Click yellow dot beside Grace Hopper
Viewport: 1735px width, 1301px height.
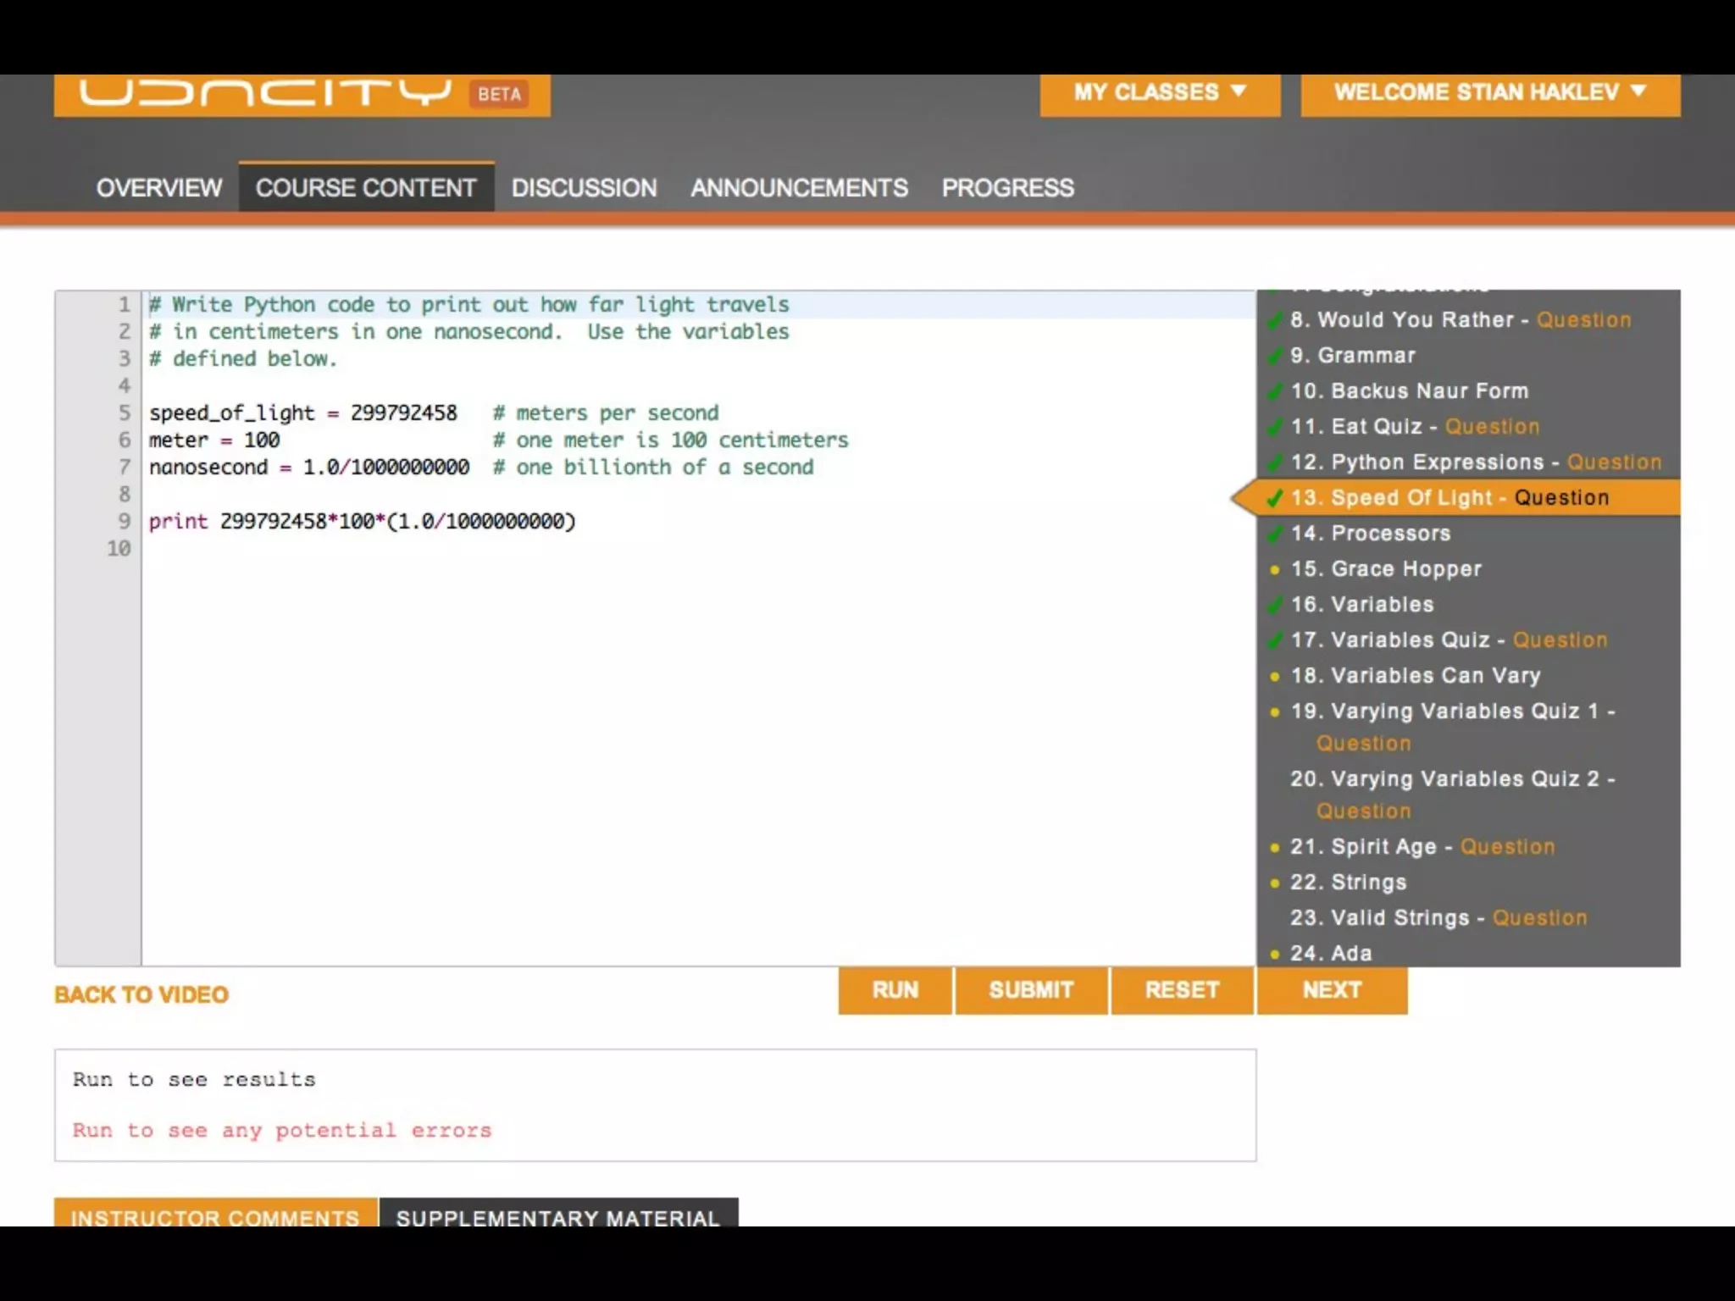coord(1274,570)
